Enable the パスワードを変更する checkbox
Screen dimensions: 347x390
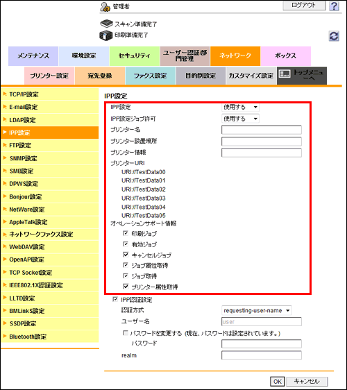coord(126,333)
